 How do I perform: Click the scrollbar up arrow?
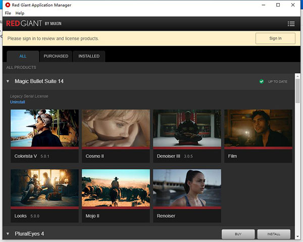click(297, 76)
